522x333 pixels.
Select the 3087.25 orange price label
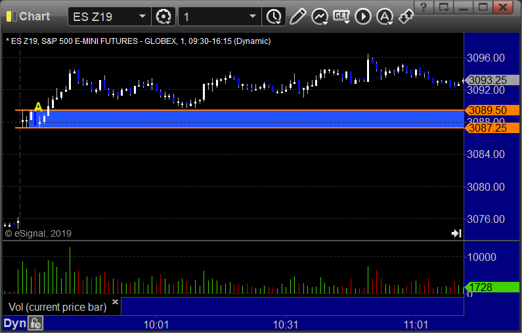[492, 128]
